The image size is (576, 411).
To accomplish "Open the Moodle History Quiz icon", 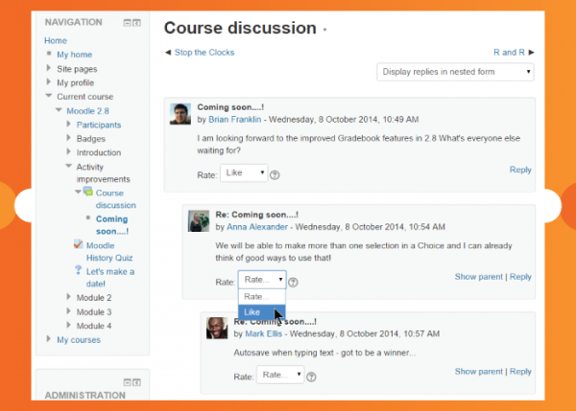I will 78,244.
